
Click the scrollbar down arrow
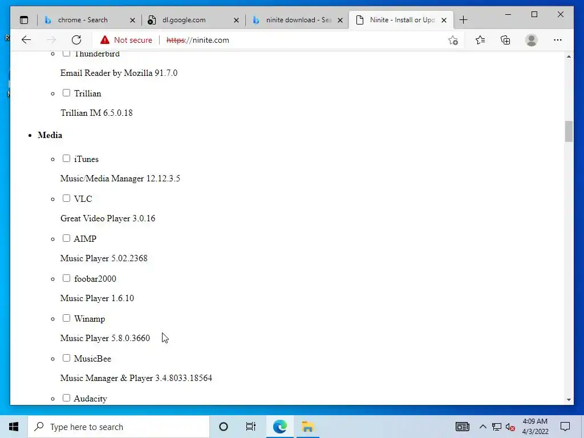tap(569, 400)
